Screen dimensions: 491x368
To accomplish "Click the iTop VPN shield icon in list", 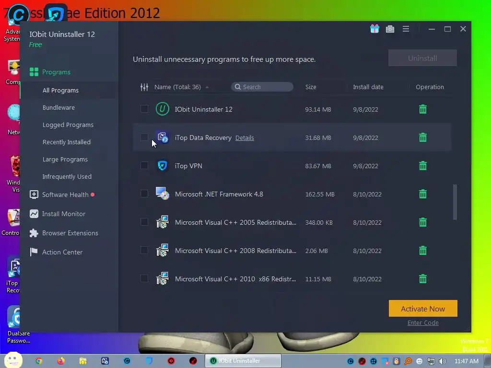I will [x=162, y=165].
